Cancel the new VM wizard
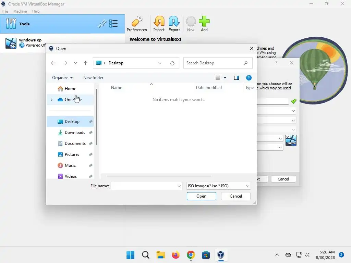351x263 pixels. 283,179
